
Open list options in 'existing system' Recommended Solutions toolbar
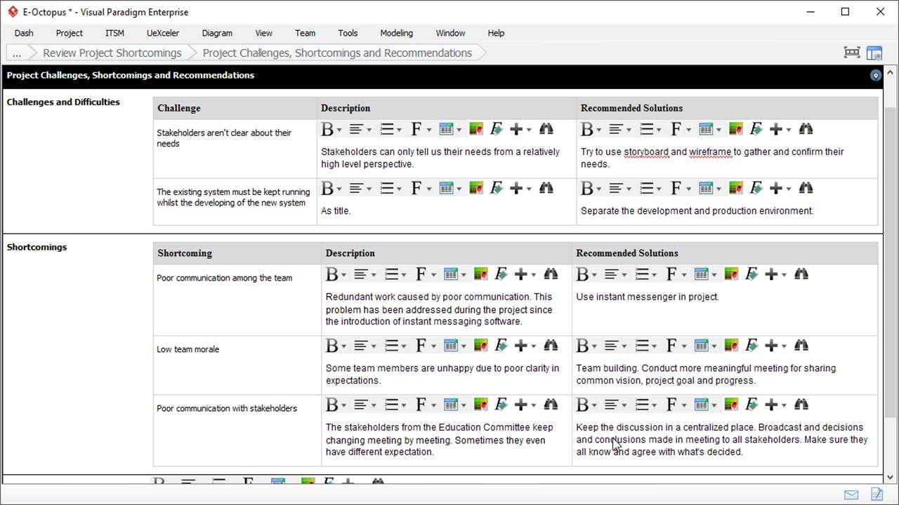[x=659, y=189]
